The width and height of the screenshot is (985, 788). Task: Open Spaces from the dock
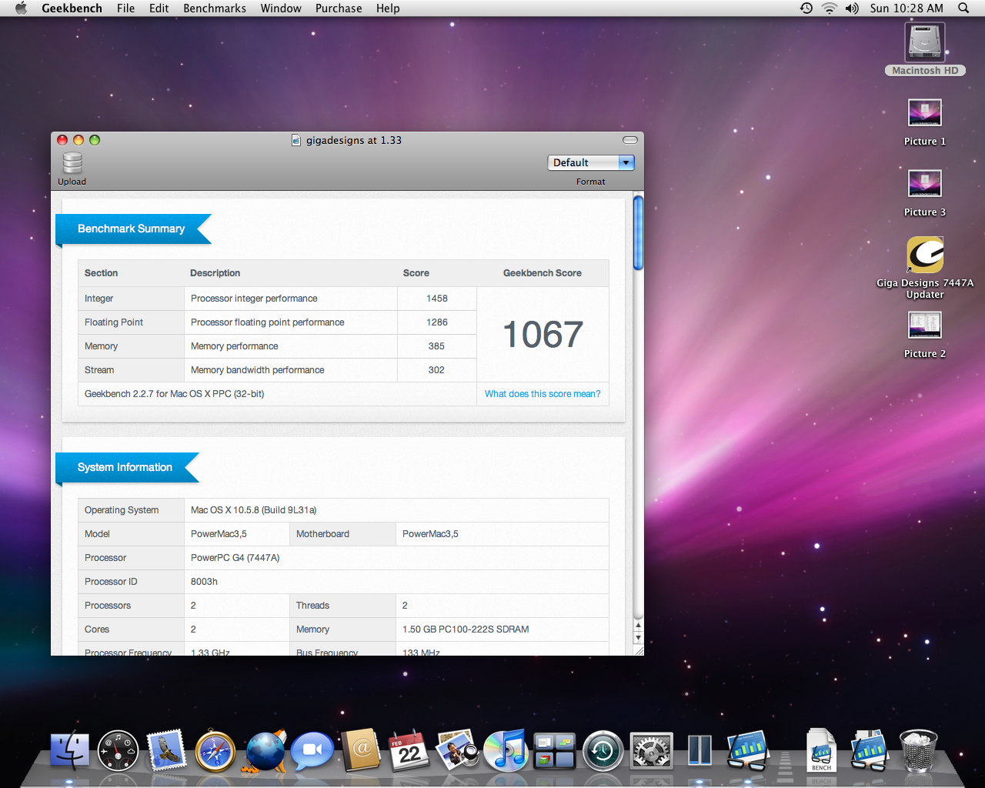point(554,751)
